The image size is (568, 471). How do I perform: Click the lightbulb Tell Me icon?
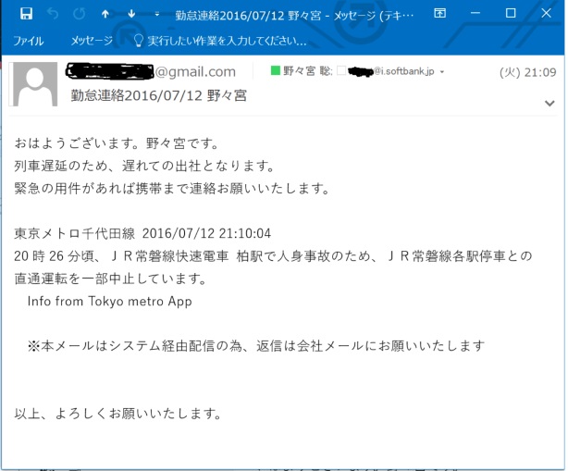(139, 40)
